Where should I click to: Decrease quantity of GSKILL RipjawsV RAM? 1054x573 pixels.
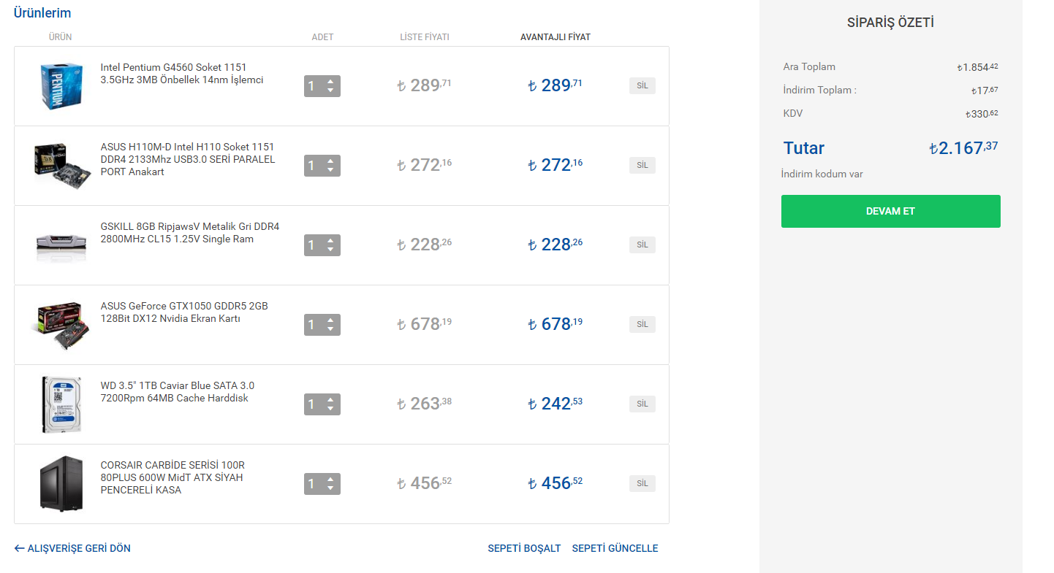click(x=330, y=250)
